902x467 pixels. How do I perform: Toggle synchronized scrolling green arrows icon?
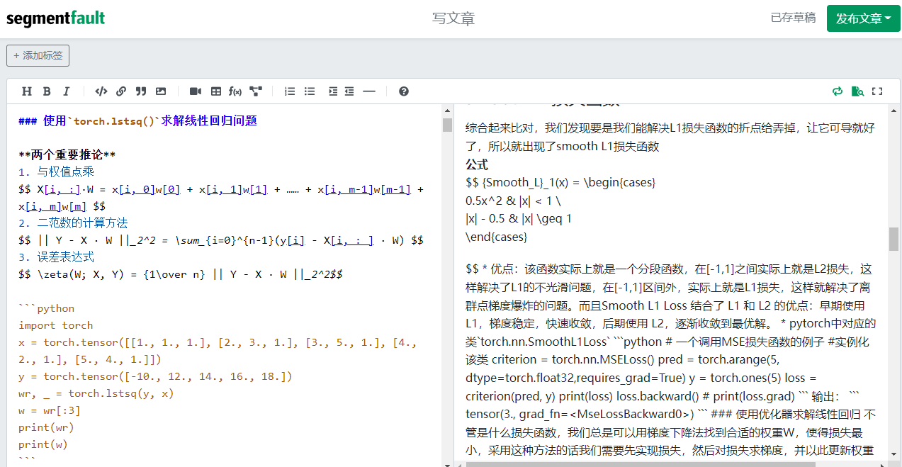[838, 91]
